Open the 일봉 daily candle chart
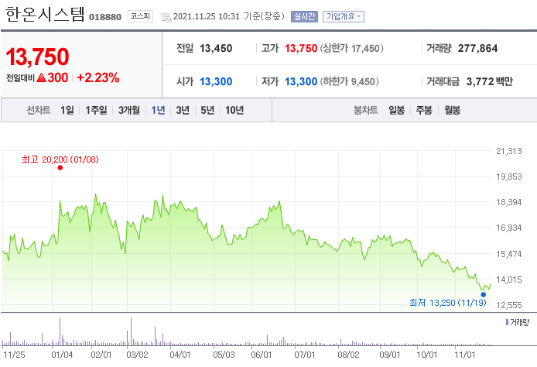 coord(397,111)
